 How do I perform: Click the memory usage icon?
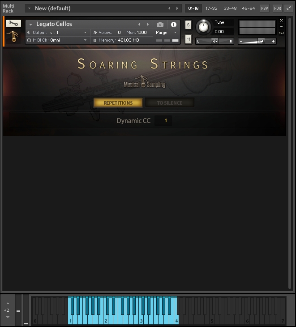(x=95, y=40)
